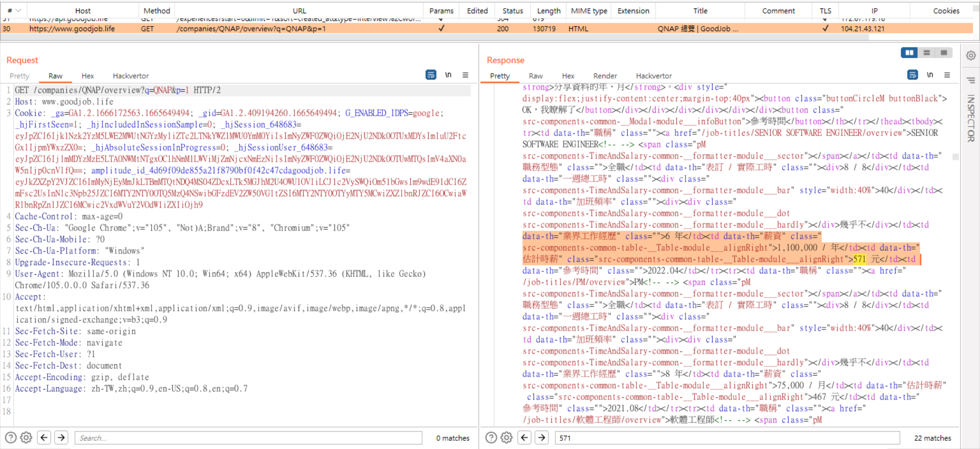Sort history by the Host column
980x449 pixels.
click(83, 11)
